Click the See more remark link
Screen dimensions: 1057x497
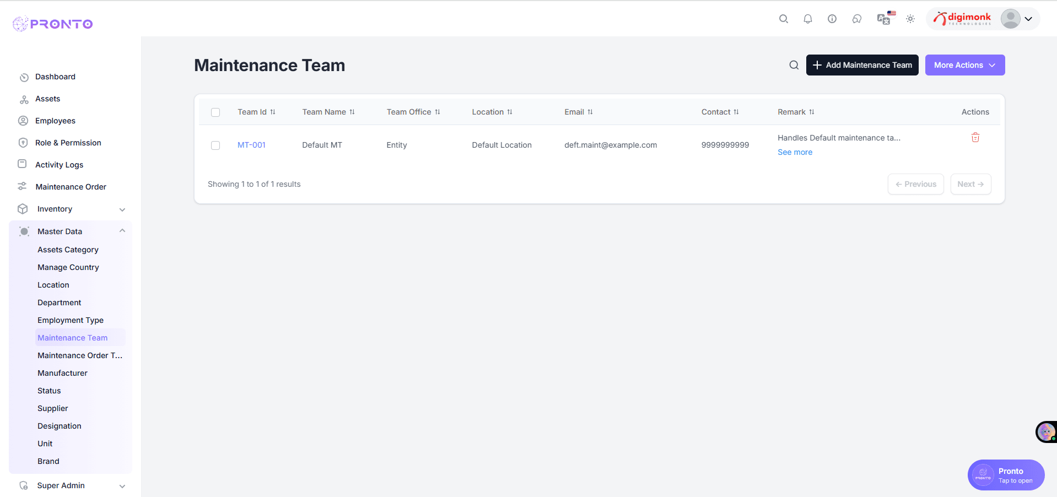[x=795, y=152]
